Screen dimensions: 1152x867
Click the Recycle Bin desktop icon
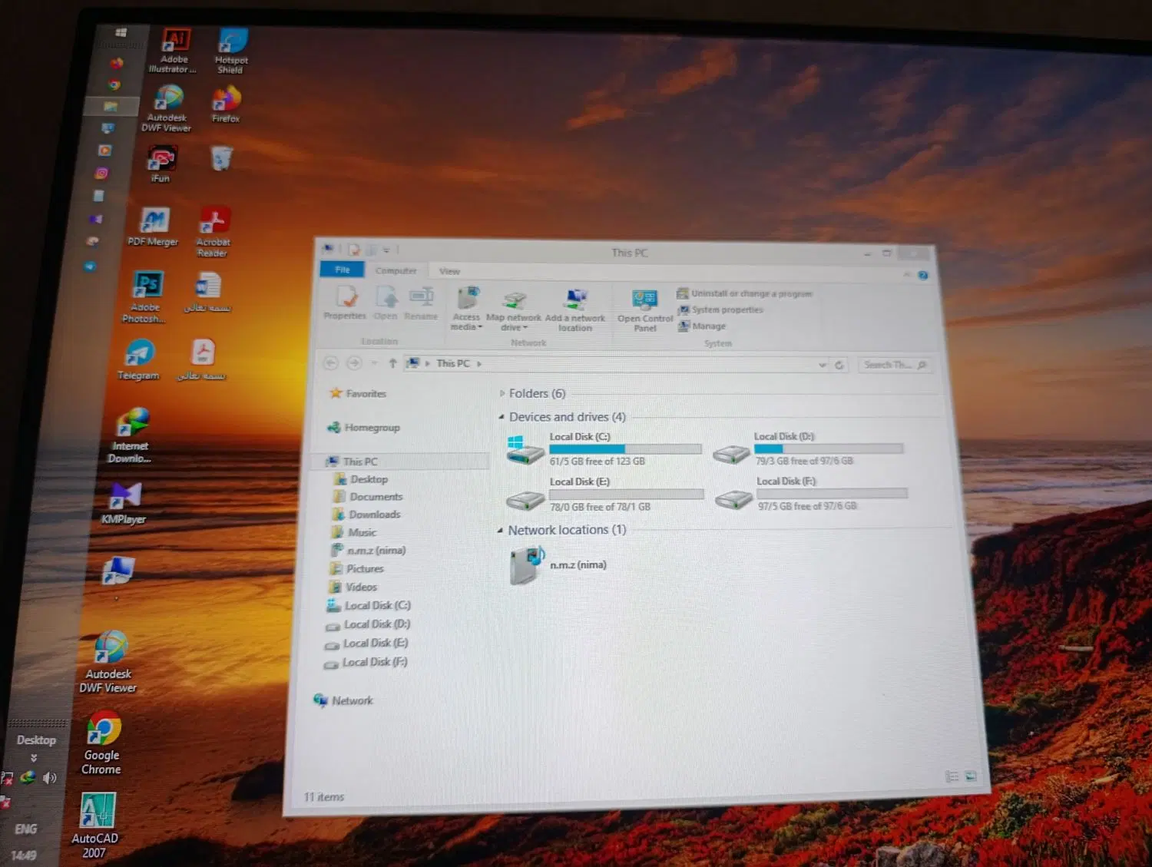pyautogui.click(x=221, y=158)
